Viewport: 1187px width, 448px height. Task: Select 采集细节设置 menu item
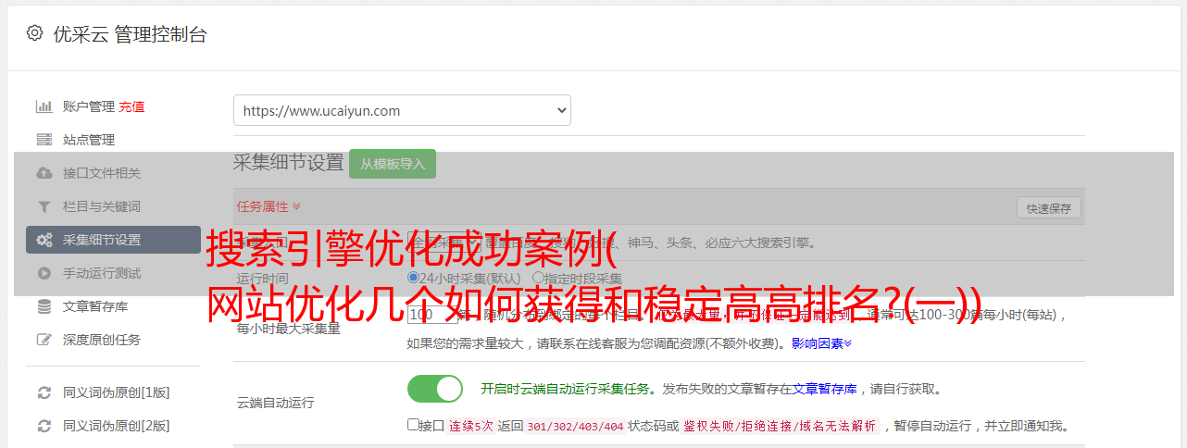pyautogui.click(x=113, y=240)
